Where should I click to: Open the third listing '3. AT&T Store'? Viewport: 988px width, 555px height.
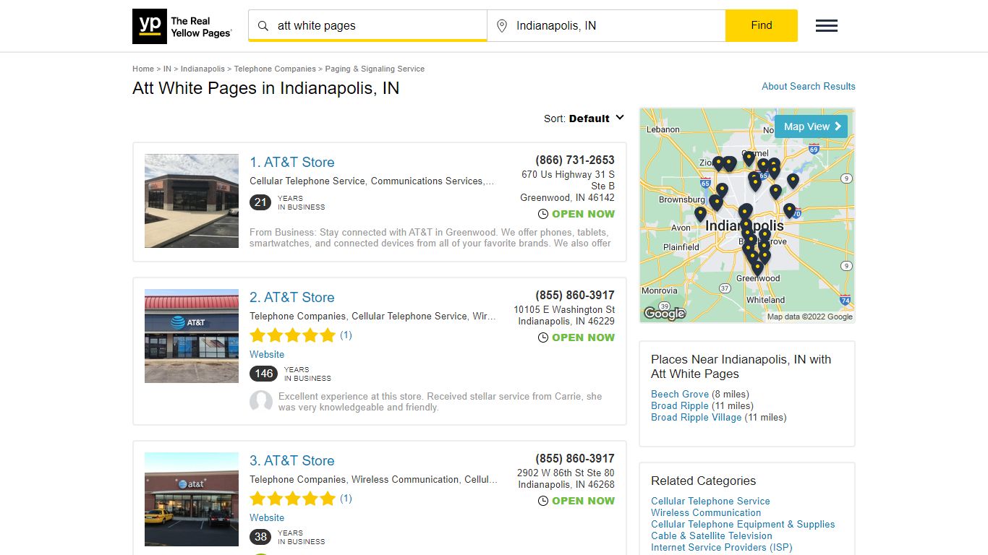pos(292,461)
